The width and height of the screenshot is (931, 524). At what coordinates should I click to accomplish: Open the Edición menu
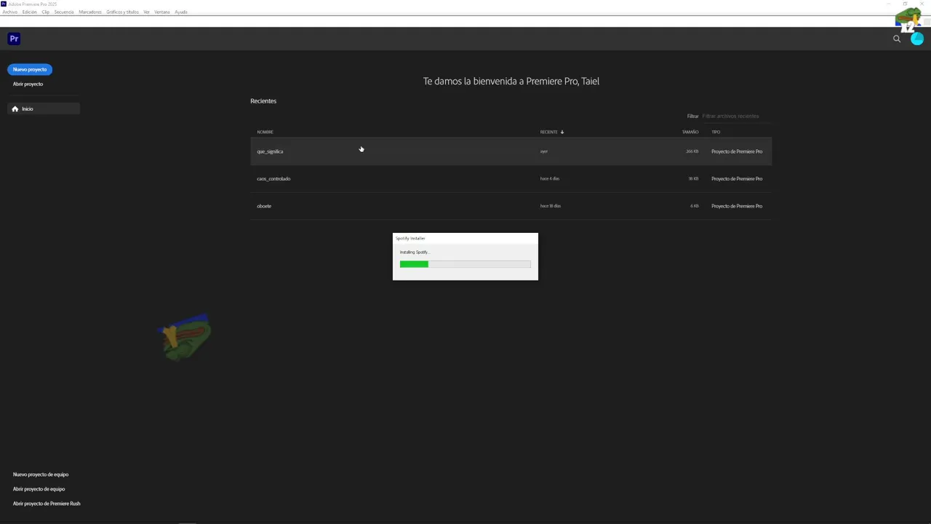30,12
